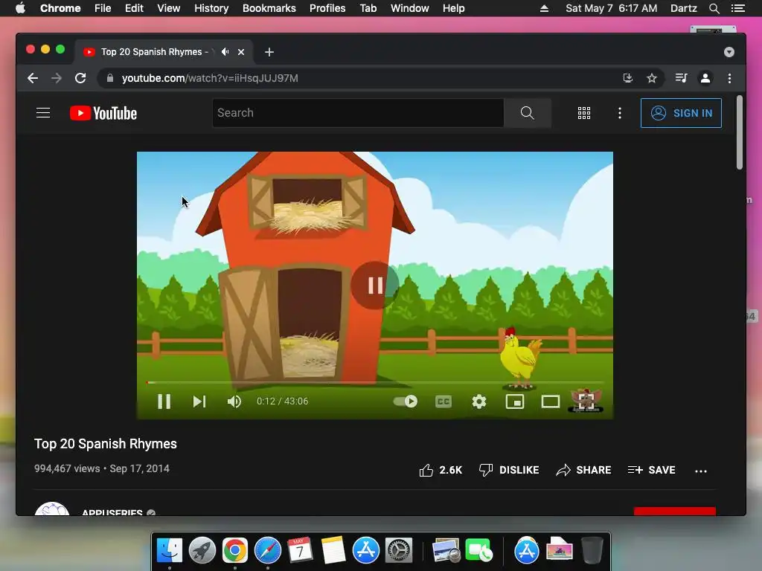The width and height of the screenshot is (762, 571).
Task: Pause the video with the player pause button
Action: point(164,401)
